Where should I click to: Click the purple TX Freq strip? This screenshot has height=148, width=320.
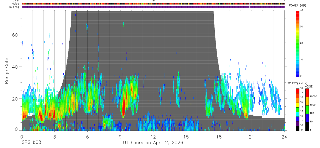coord(153,7)
